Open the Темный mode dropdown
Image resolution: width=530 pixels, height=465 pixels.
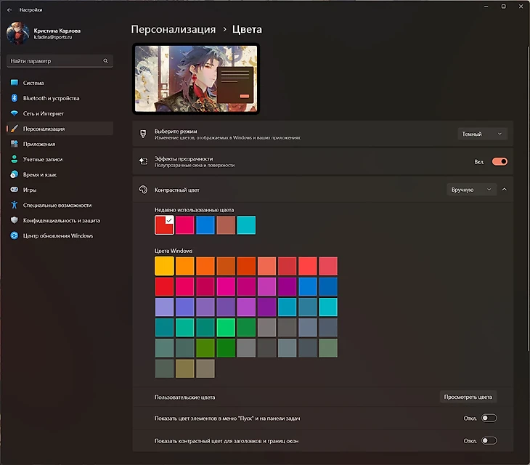pyautogui.click(x=482, y=134)
